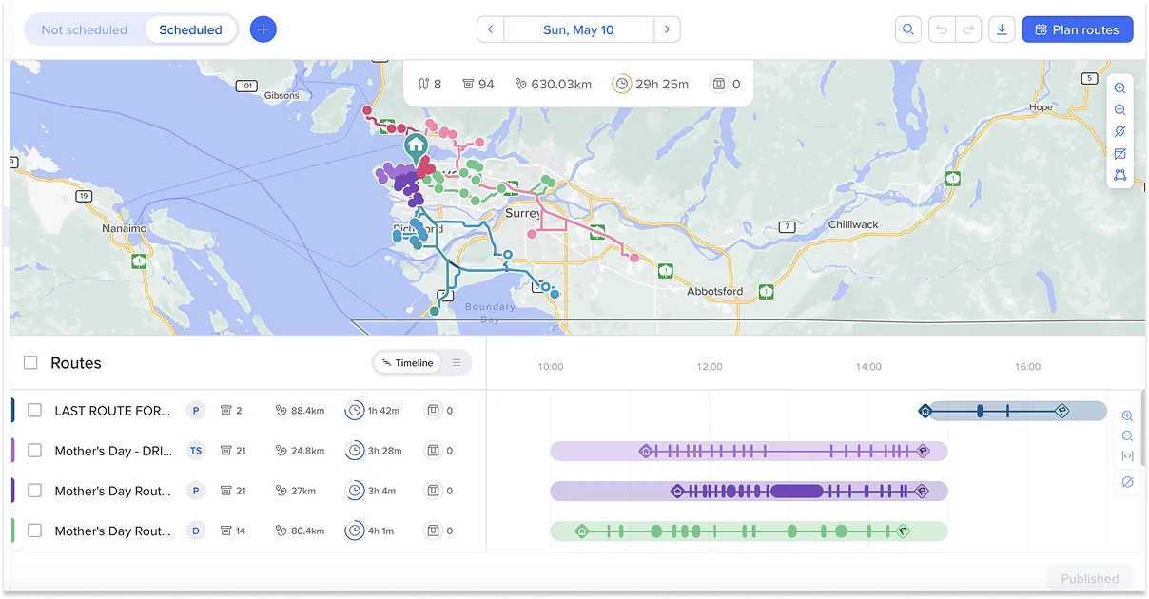This screenshot has height=599, width=1149.
Task: Click the stops count icon showing 94
Action: pos(468,84)
